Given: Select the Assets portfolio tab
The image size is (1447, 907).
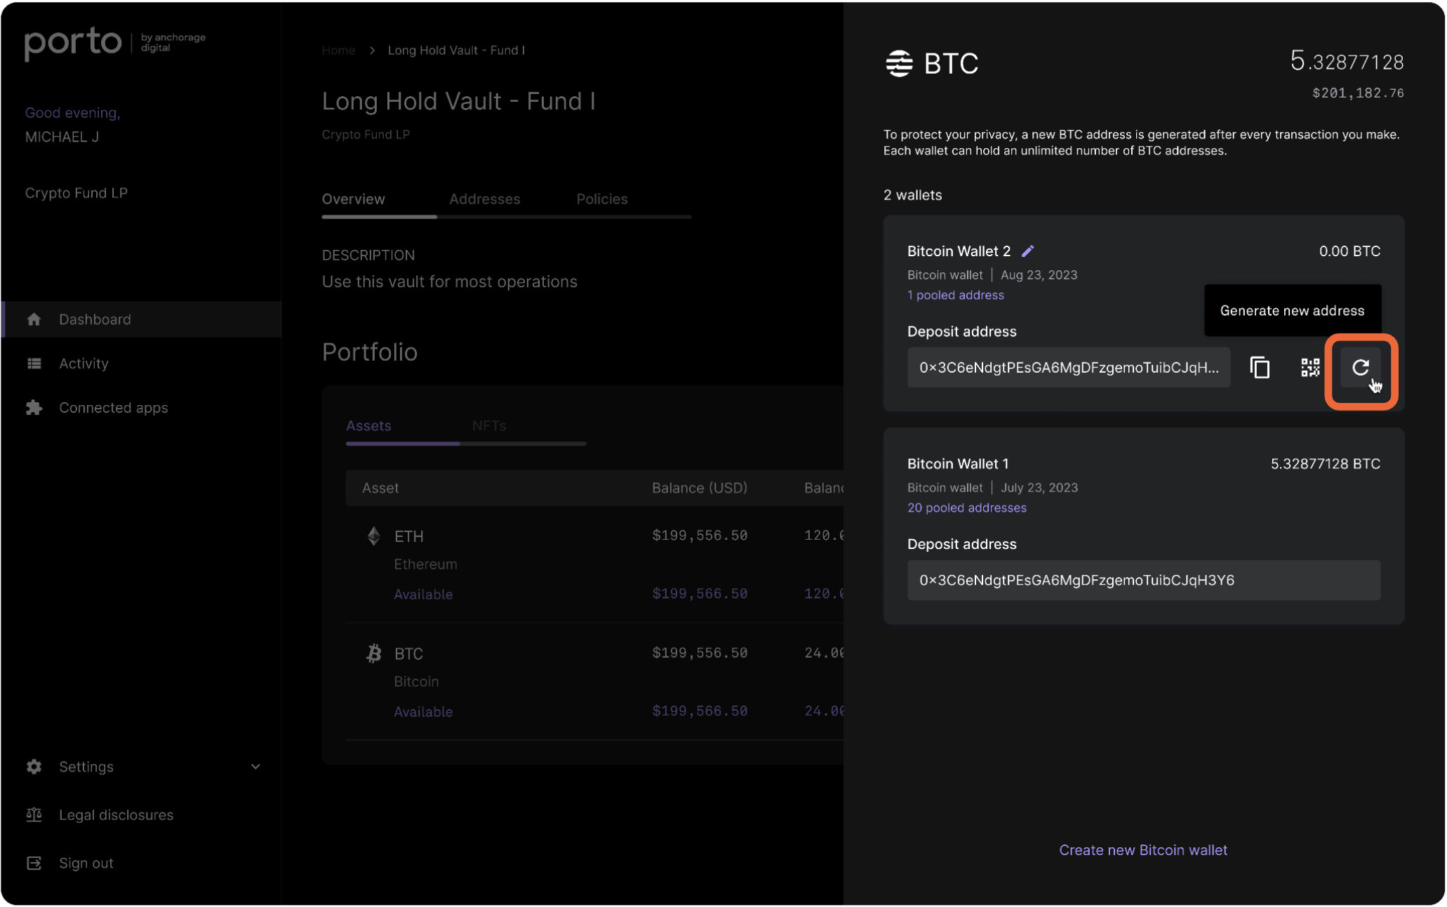Looking at the screenshot, I should pos(368,426).
